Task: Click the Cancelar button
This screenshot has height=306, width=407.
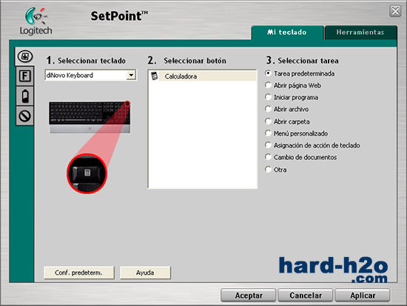Action: coord(306,296)
